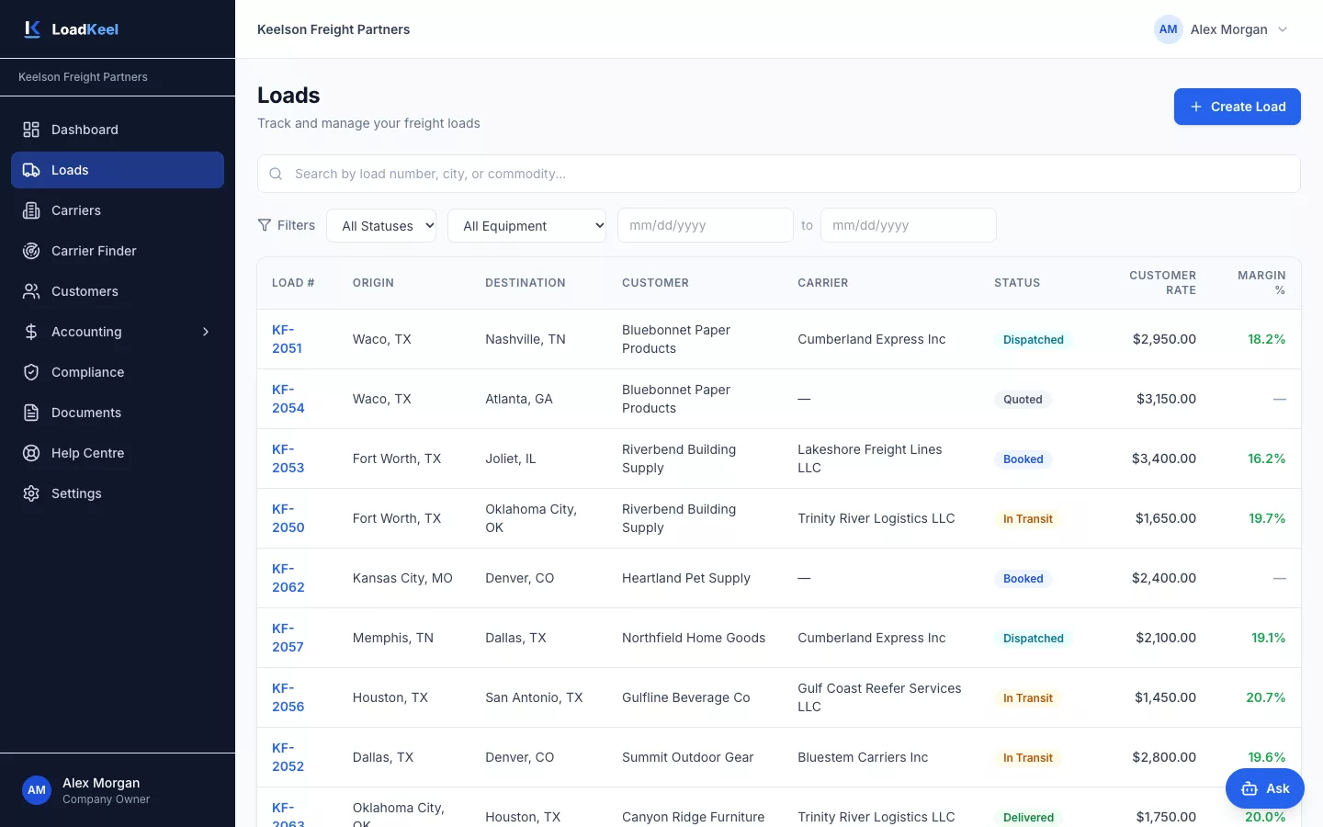Expand the Accounting submenu chevron
This screenshot has width=1323, height=827.
[x=206, y=332]
